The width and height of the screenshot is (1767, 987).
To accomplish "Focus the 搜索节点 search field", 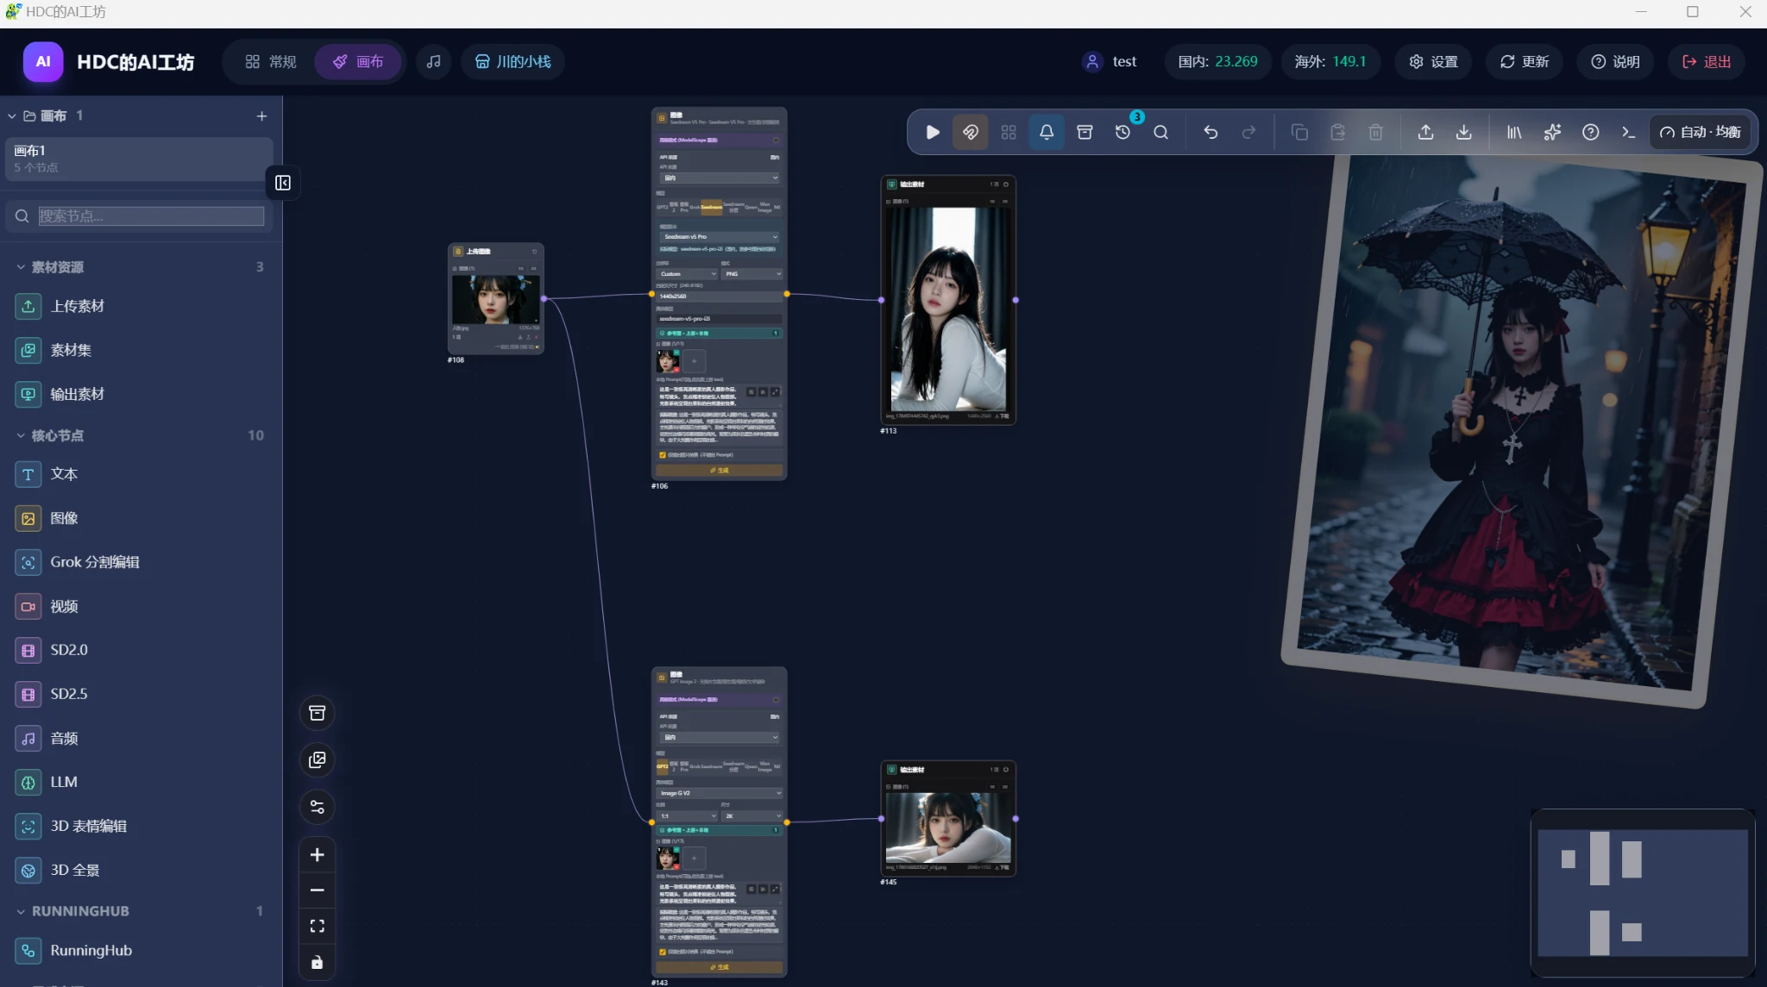I will (151, 216).
